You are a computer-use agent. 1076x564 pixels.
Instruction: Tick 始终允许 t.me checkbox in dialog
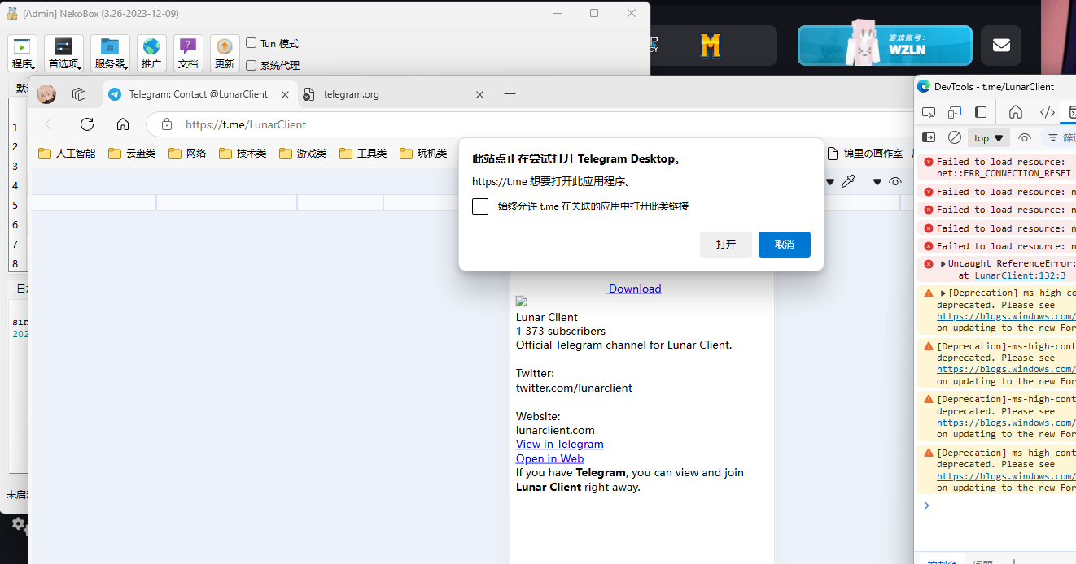[480, 206]
